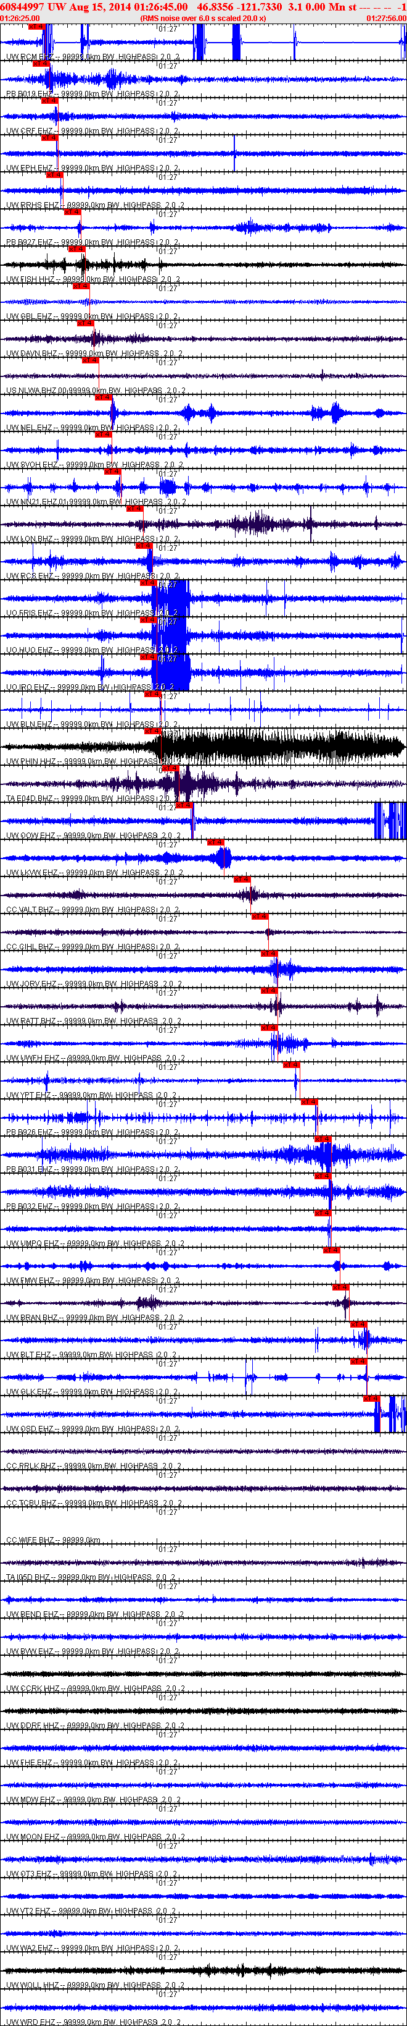The image size is (407, 2026).
Task: Click the UW UWFH EHZ station label
Action: (96, 1059)
